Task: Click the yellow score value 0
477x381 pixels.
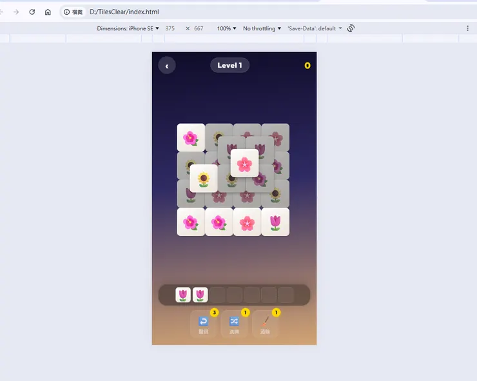Action: click(x=307, y=65)
